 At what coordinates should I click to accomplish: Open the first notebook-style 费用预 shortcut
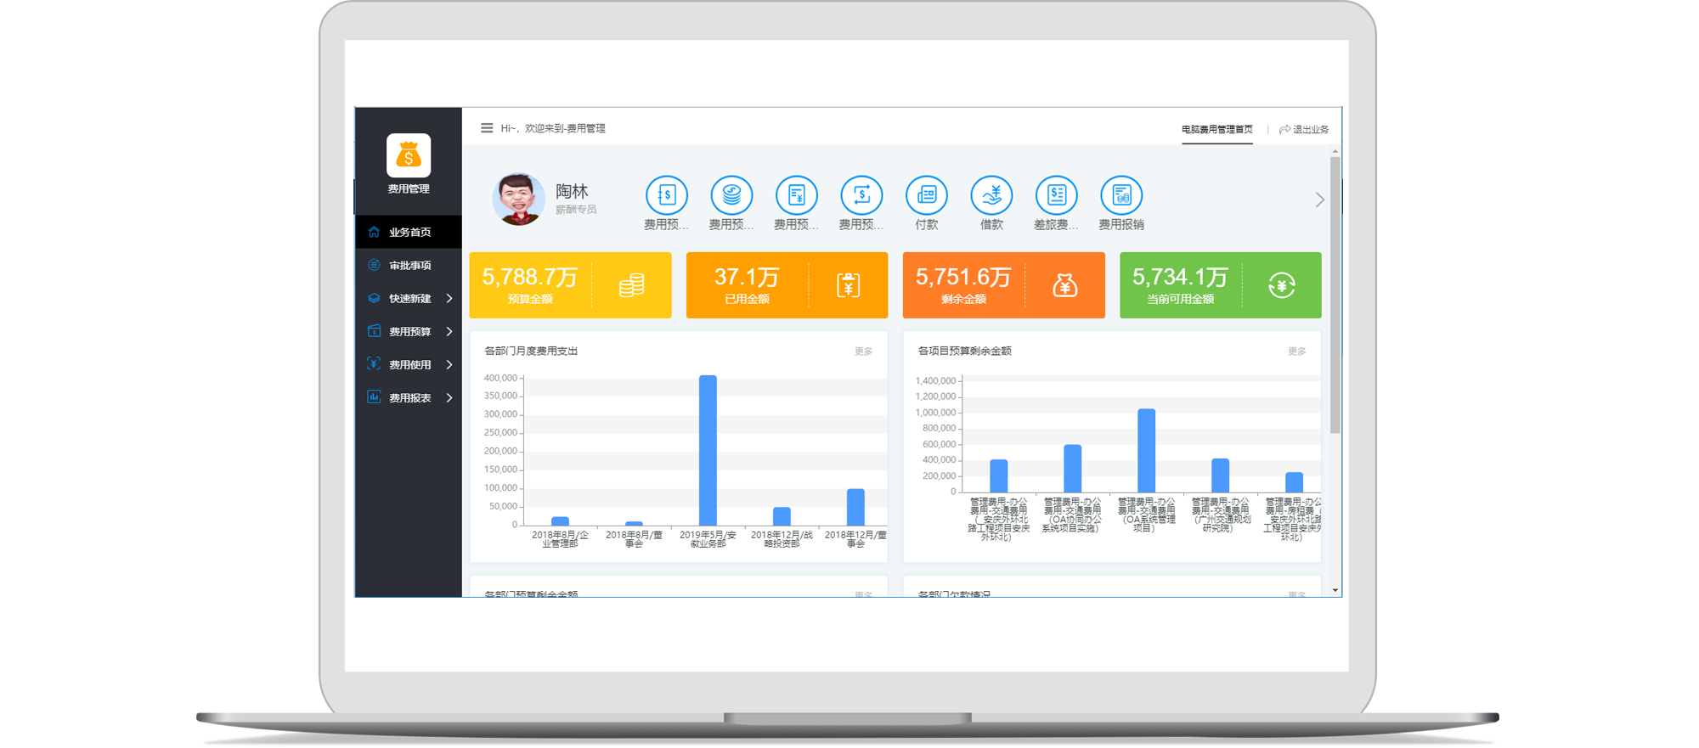pos(667,196)
